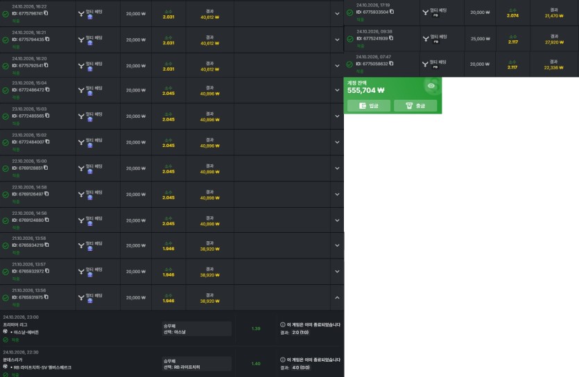Click the 출금 withdraw button
This screenshot has width=579, height=377.
(x=415, y=106)
